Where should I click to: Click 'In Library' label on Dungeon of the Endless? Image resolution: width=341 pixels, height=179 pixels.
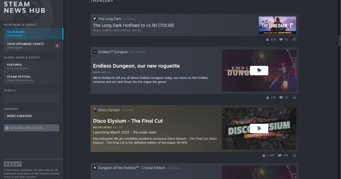click(173, 168)
